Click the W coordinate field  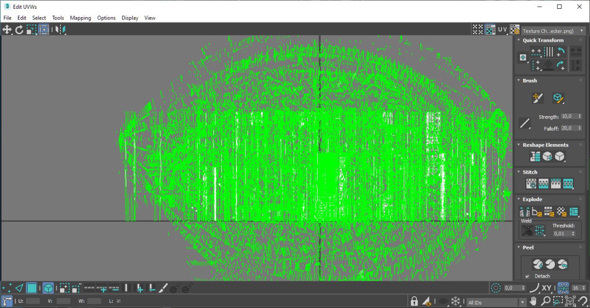pos(94,301)
